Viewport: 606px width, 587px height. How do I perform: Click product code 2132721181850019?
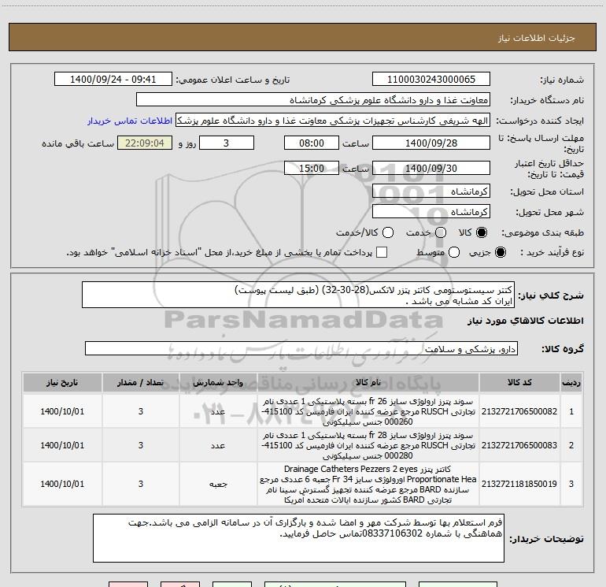[x=519, y=484]
